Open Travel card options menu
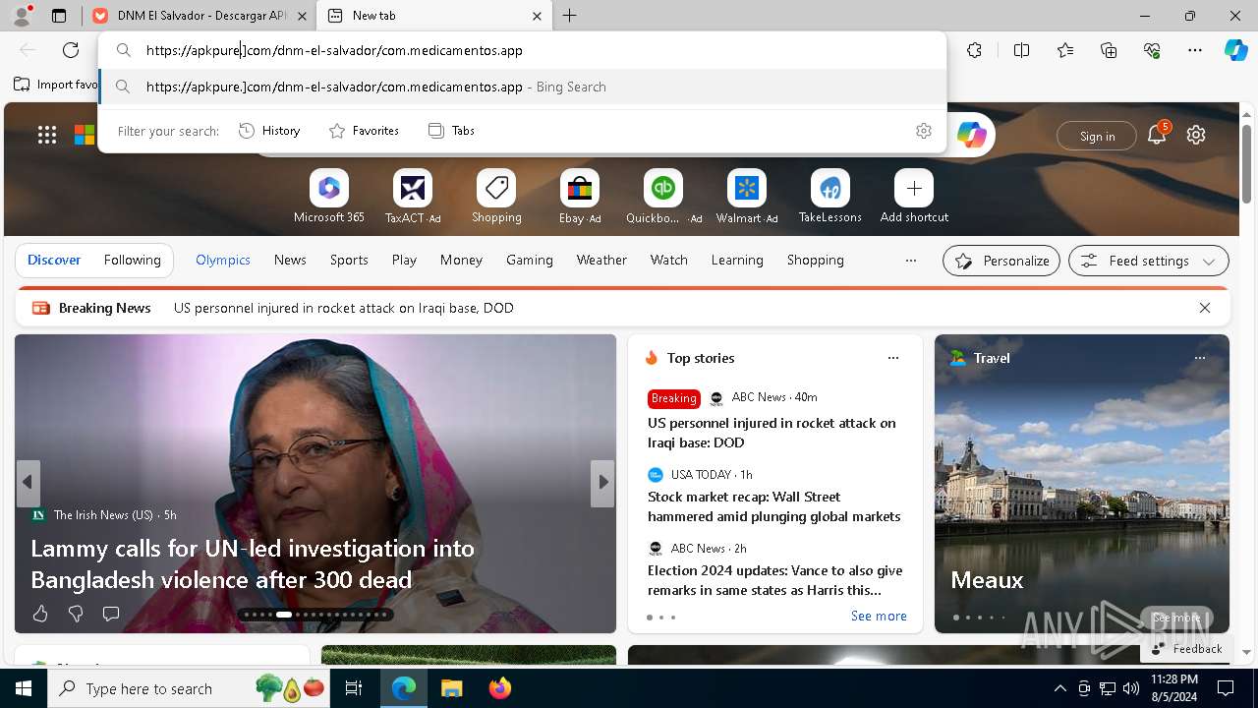The image size is (1258, 708). tap(1199, 358)
